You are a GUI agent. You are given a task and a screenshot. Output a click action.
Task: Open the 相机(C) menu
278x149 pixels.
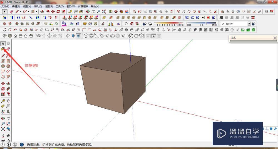pyautogui.click(x=38, y=6)
